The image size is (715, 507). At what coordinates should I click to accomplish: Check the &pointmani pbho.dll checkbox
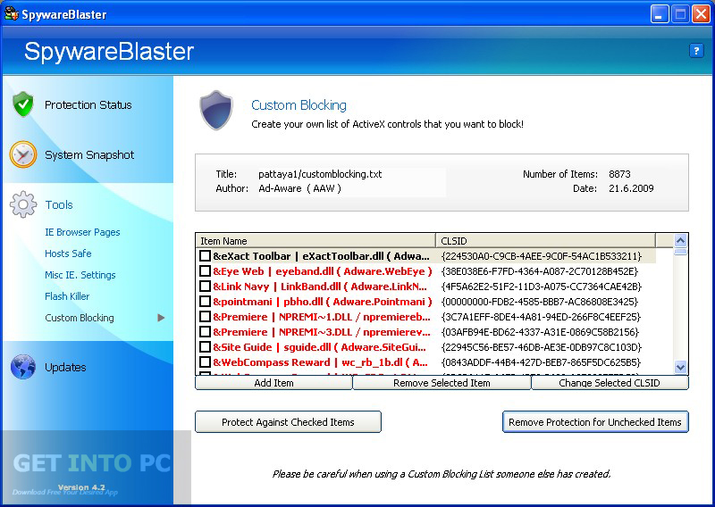click(x=206, y=302)
